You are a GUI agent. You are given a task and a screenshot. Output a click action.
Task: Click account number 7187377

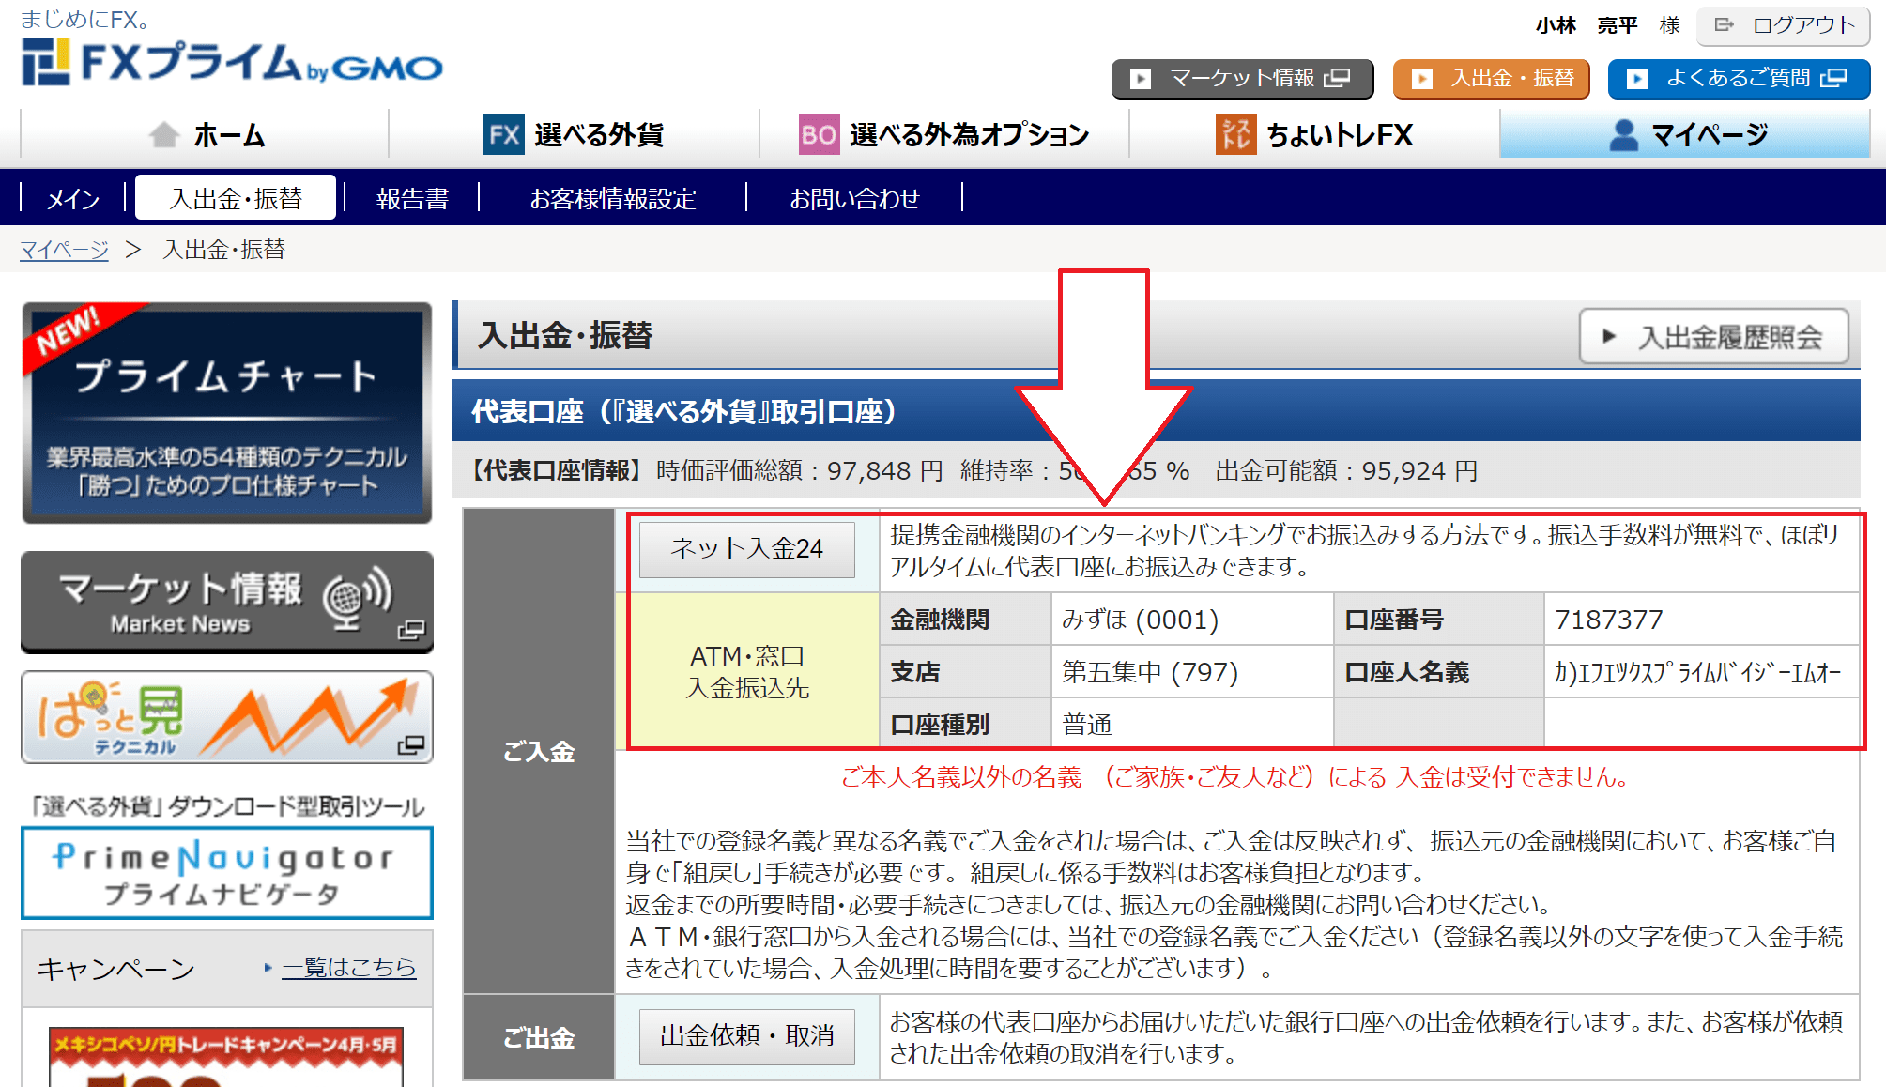pos(1609,620)
